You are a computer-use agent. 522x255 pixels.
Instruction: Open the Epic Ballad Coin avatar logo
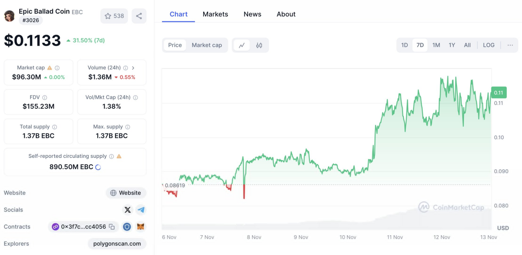pyautogui.click(x=9, y=16)
